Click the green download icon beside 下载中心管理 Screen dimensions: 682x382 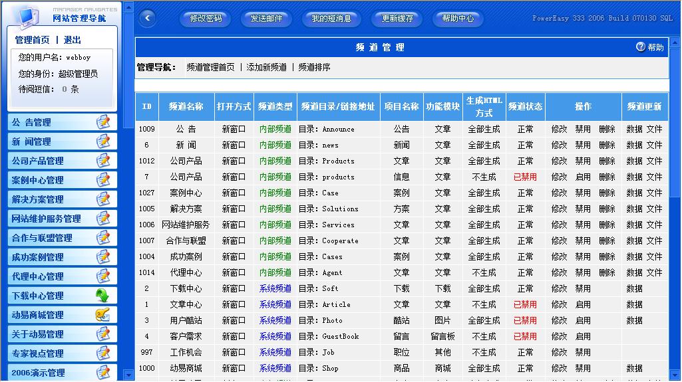tap(102, 296)
